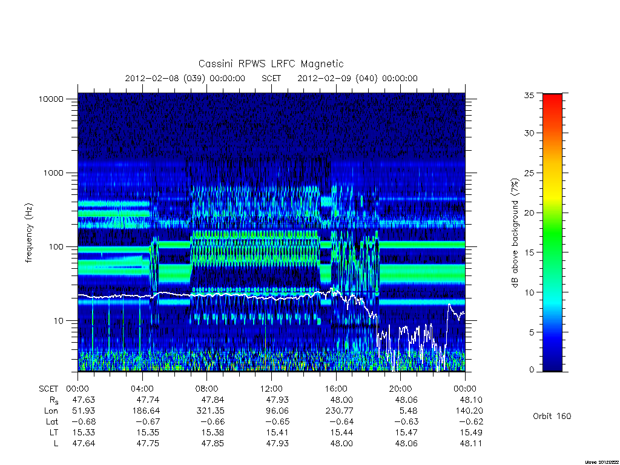Click end date '2012-02-09 (040) 00:00:00'
The height and width of the screenshot is (465, 620).
357,78
